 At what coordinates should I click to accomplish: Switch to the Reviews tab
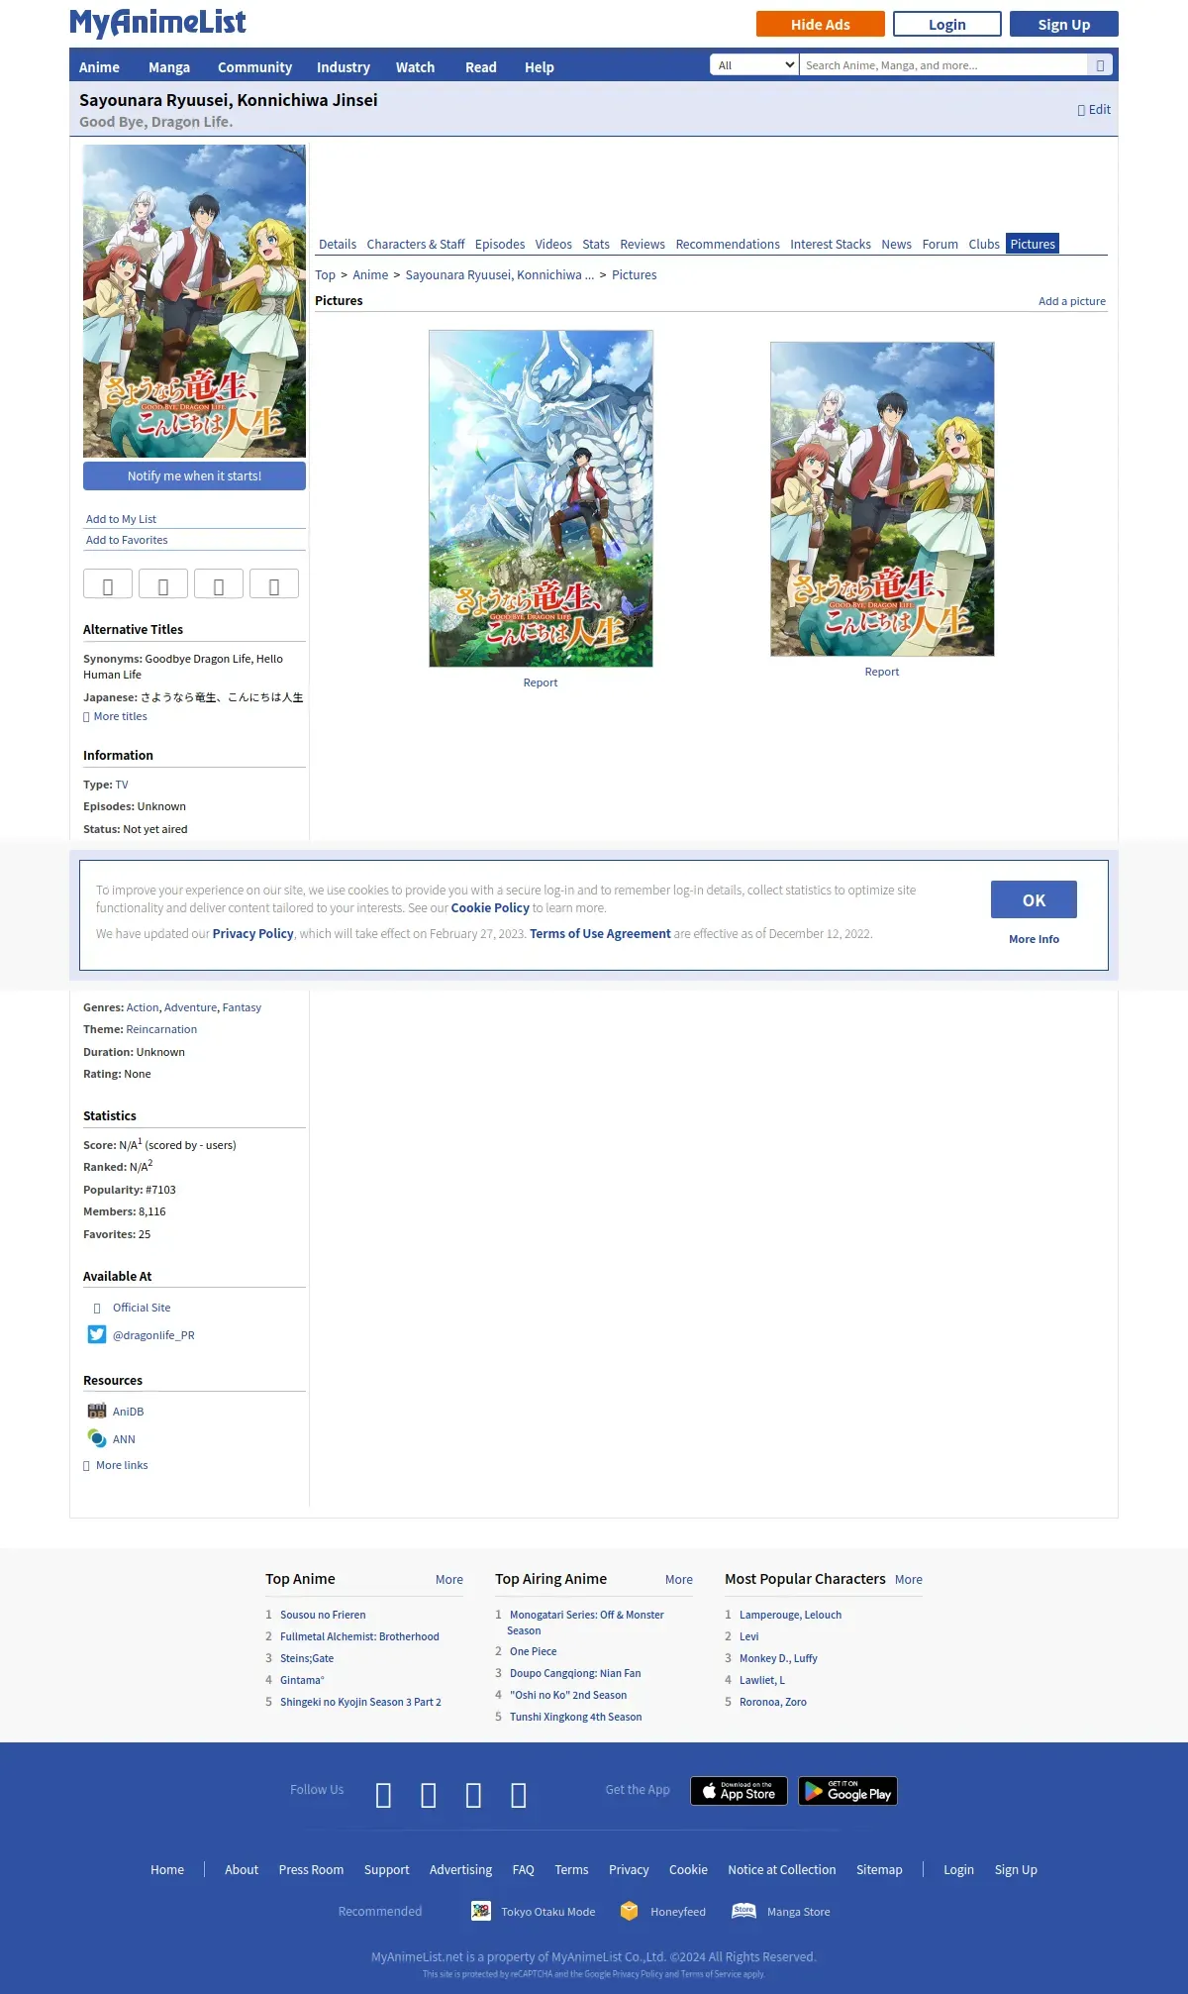click(x=643, y=244)
